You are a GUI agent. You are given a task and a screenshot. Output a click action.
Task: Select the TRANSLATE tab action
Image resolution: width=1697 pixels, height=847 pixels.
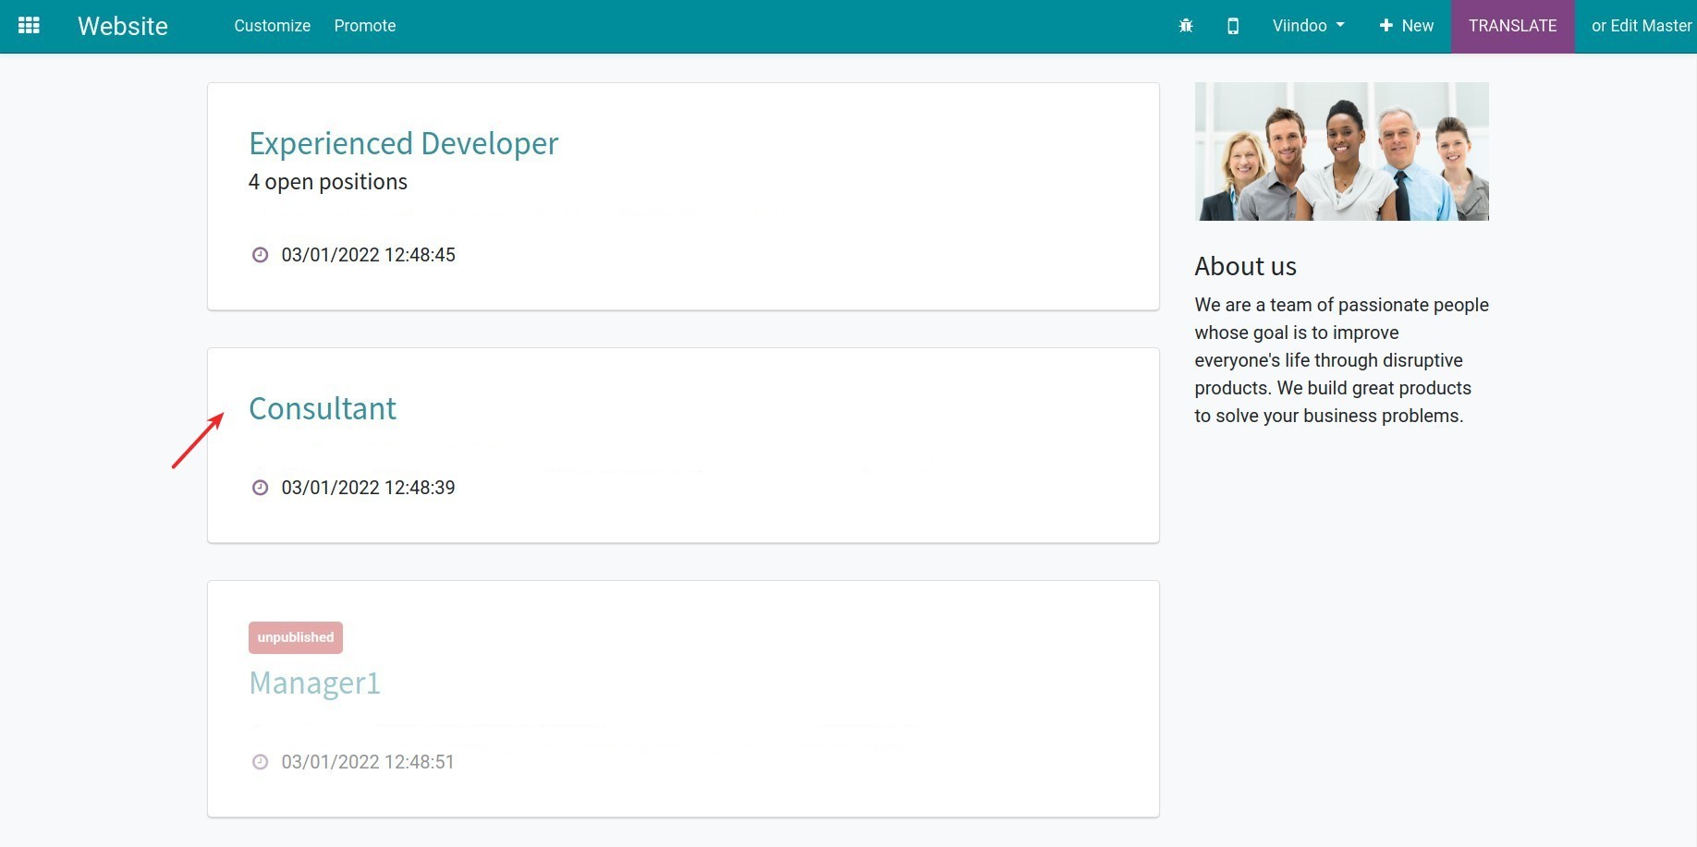[1513, 25]
